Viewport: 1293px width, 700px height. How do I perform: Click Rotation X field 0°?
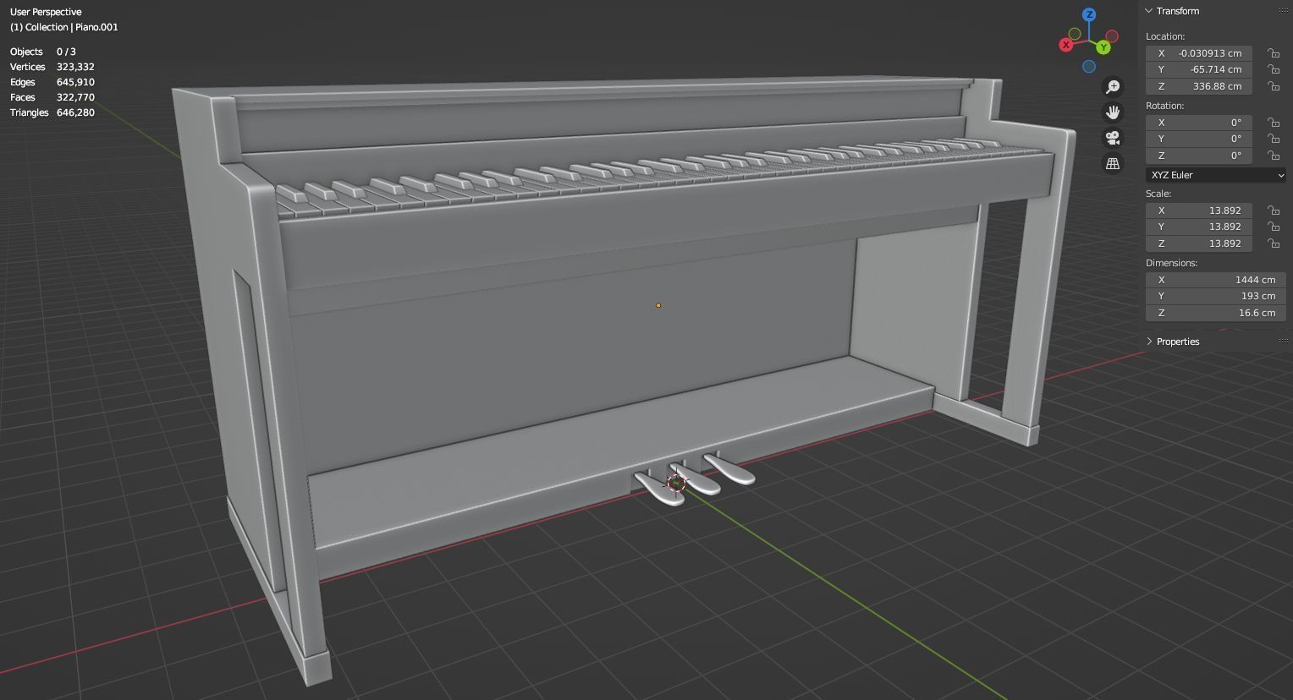pyautogui.click(x=1199, y=123)
